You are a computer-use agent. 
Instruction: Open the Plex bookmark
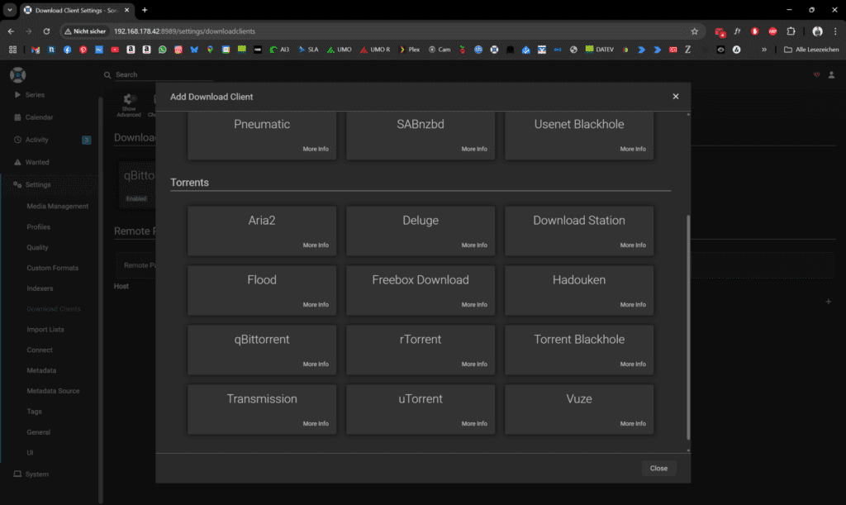[410, 50]
